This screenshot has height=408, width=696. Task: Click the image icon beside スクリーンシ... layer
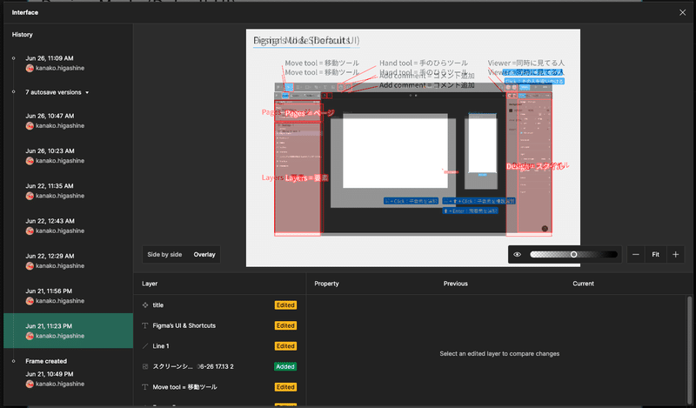145,366
